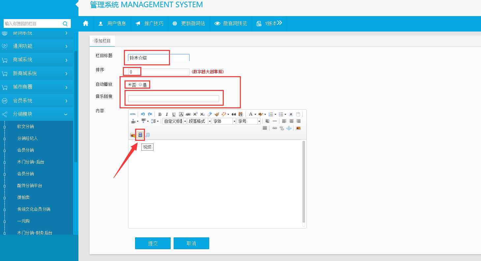This screenshot has height=261, width=481.
Task: Click the video film-strip icon
Action: coord(140,135)
